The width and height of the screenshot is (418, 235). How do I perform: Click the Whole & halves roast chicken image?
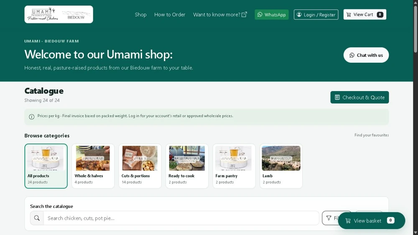[93, 158]
